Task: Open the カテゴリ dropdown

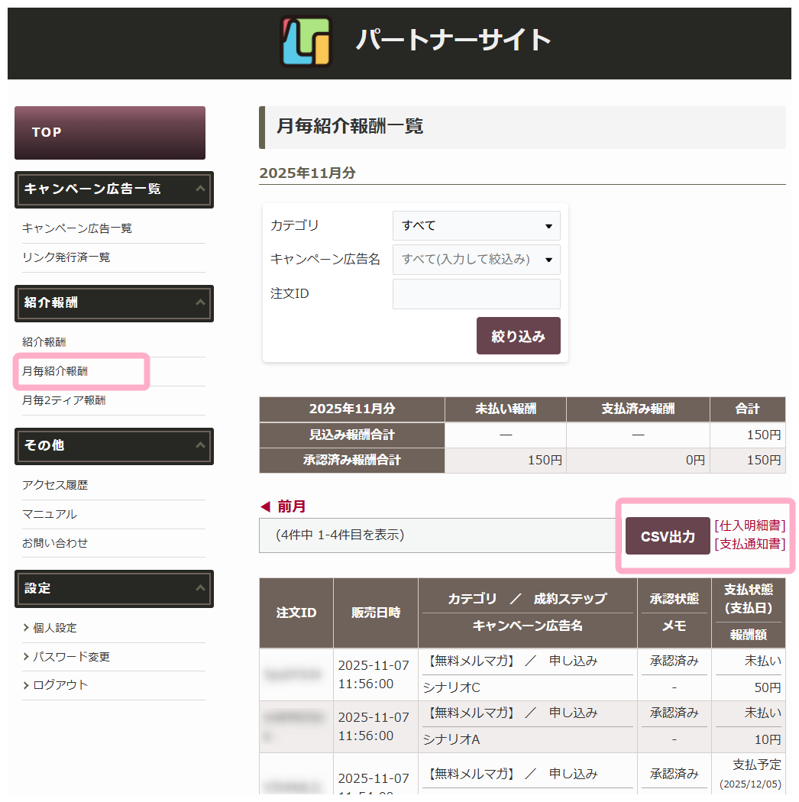Action: [x=476, y=226]
